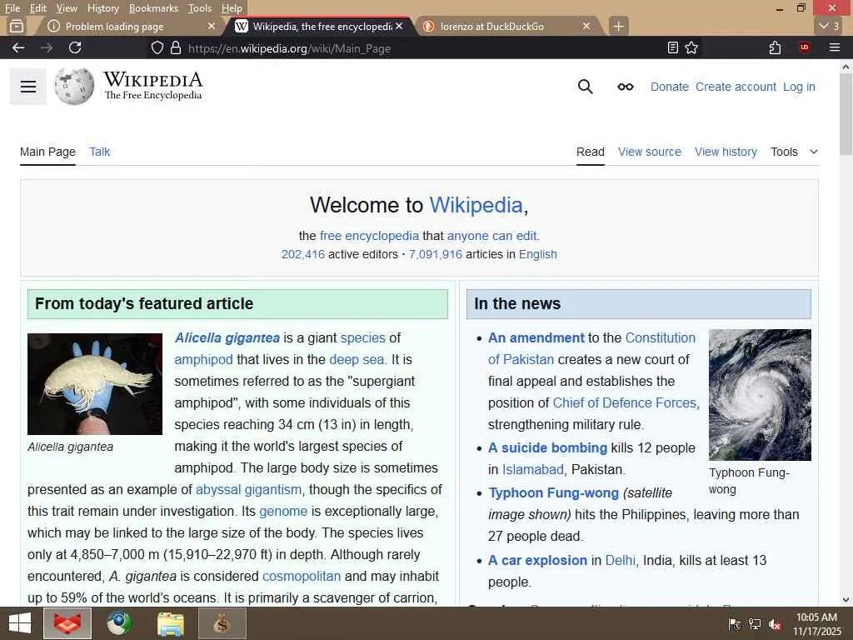Open the tracking protection shield icon
Viewport: 853px width, 640px height.
click(157, 47)
